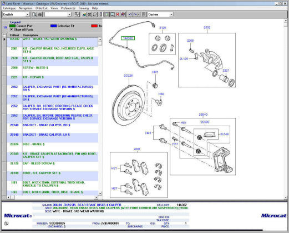Click the green Correct Part legend swatch
289x233 pixels.
[12, 26]
